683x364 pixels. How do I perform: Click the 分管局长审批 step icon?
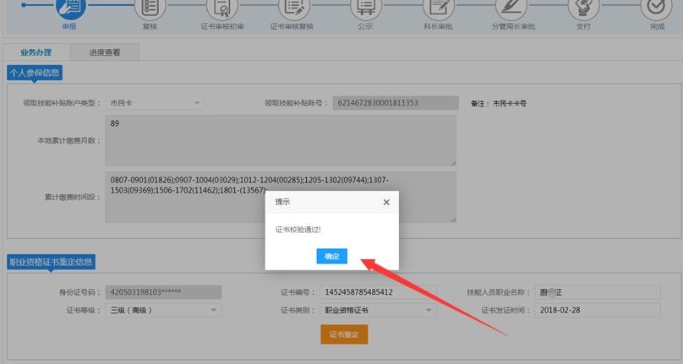click(512, 7)
